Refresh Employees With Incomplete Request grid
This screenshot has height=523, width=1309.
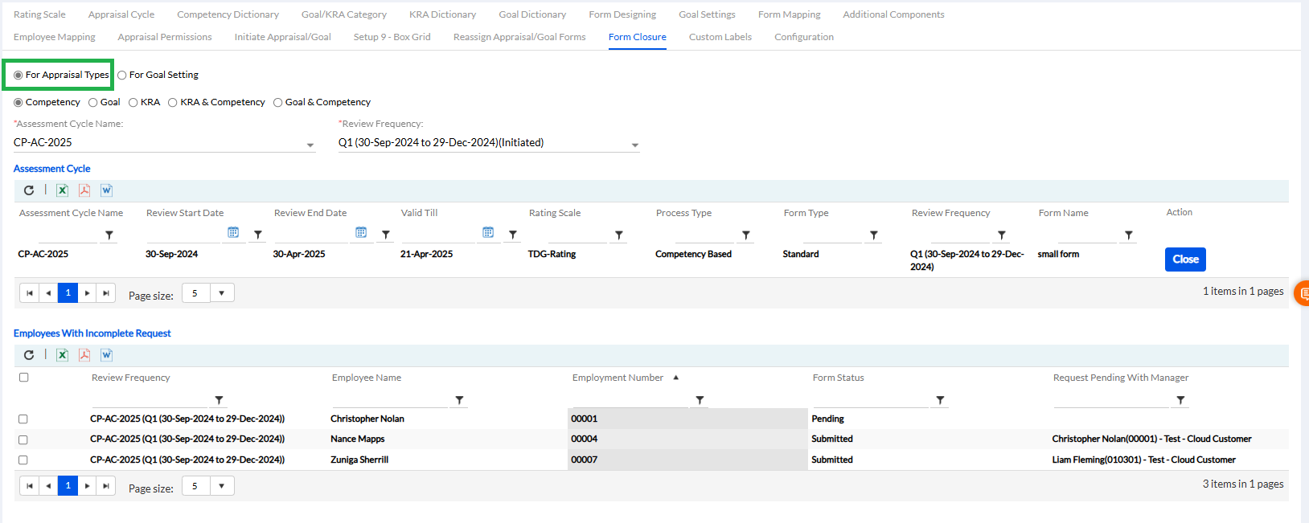coord(29,355)
